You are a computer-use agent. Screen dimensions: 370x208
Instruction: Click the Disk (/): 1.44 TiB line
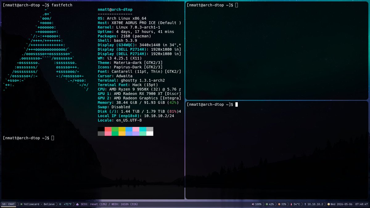pos(139,111)
